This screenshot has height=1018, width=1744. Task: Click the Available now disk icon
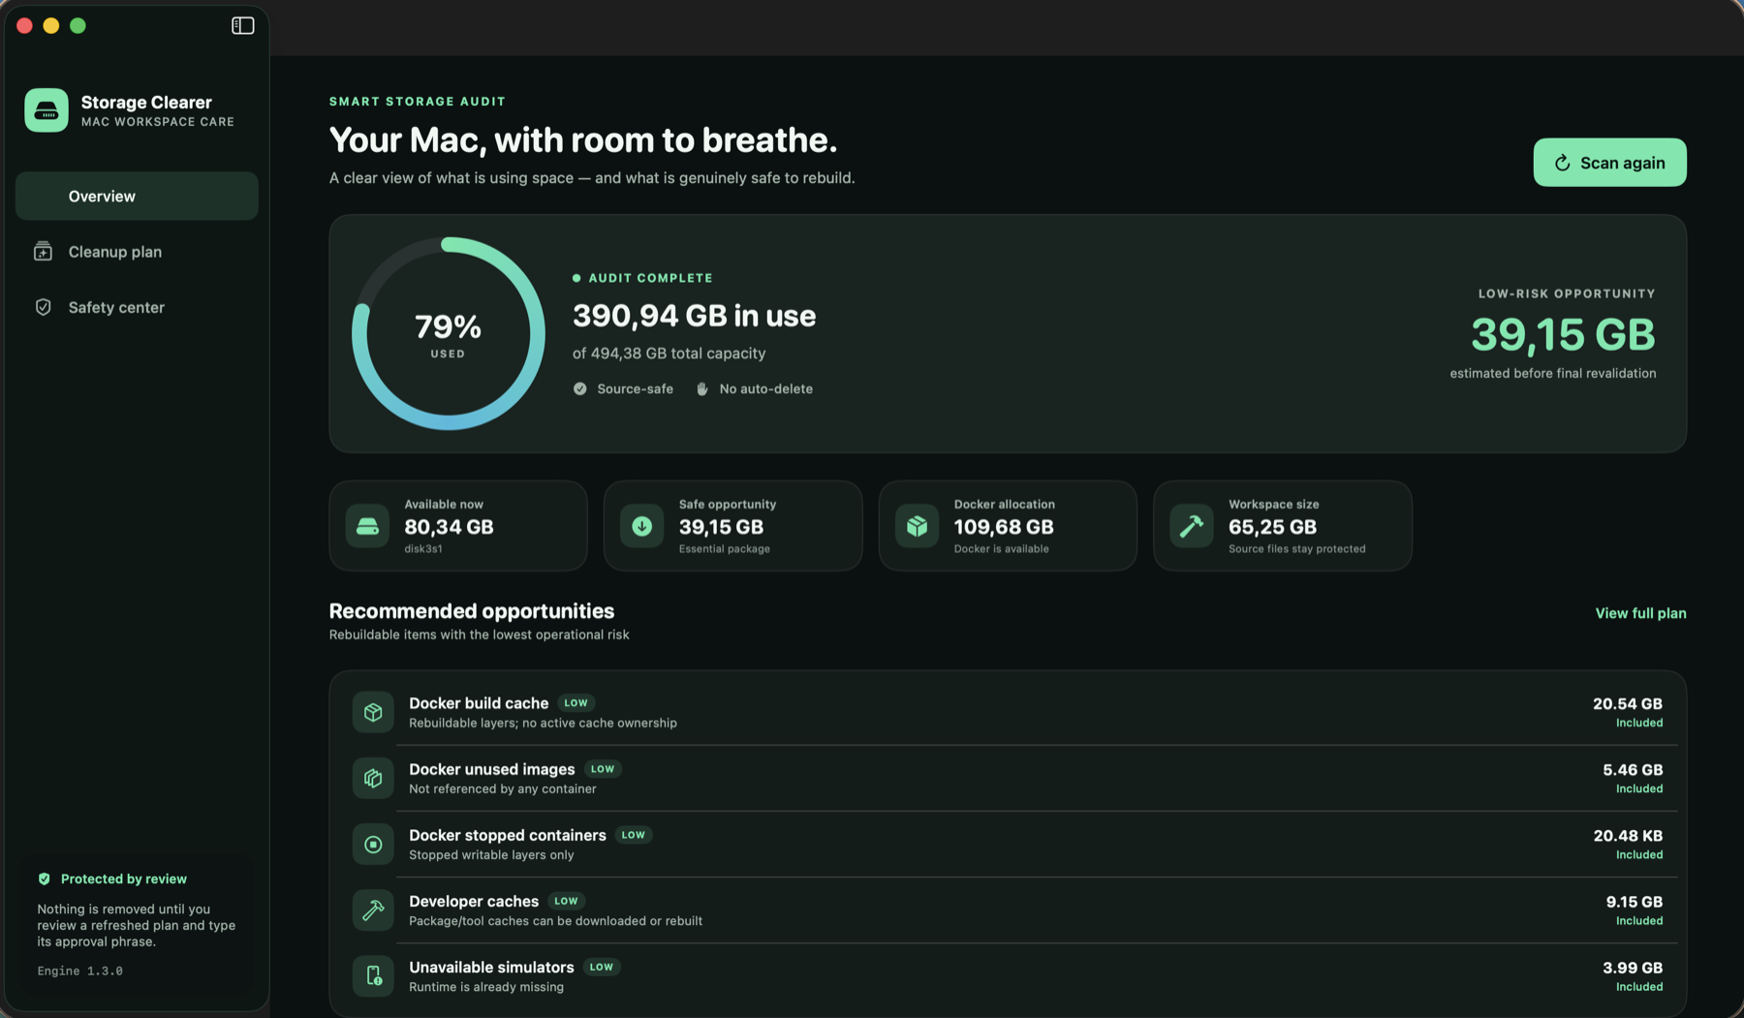(367, 526)
